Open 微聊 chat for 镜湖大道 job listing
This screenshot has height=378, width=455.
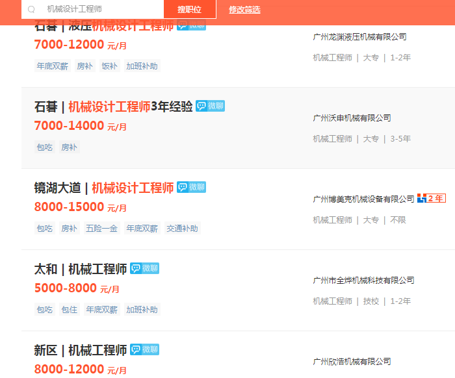tap(191, 187)
